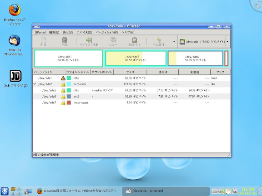
Task: Click the 未使用 column header
Action: [x=195, y=72]
